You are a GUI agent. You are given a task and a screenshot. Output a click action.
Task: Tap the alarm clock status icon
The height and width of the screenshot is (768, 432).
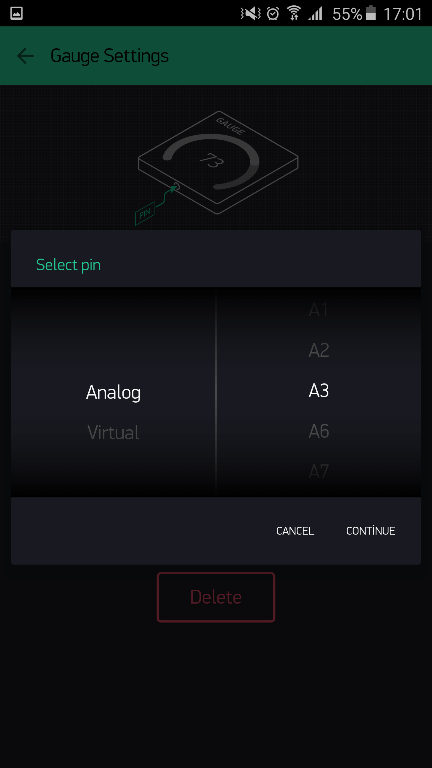pyautogui.click(x=273, y=13)
